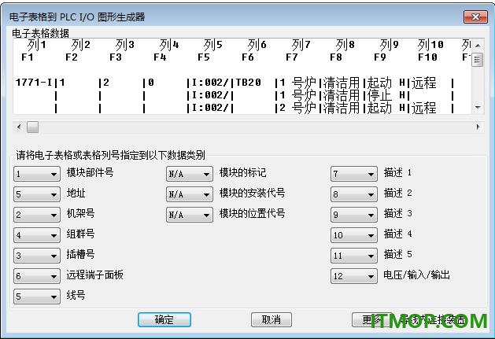Click the 列7 F7 column header
Viewport: 495px width, 339px height.
point(298,51)
